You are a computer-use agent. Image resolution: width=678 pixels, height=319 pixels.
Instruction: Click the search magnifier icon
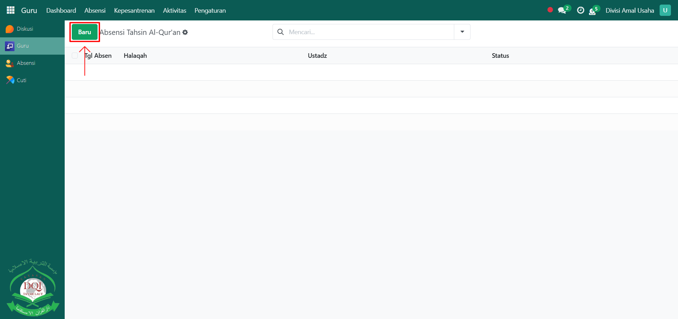click(x=281, y=32)
